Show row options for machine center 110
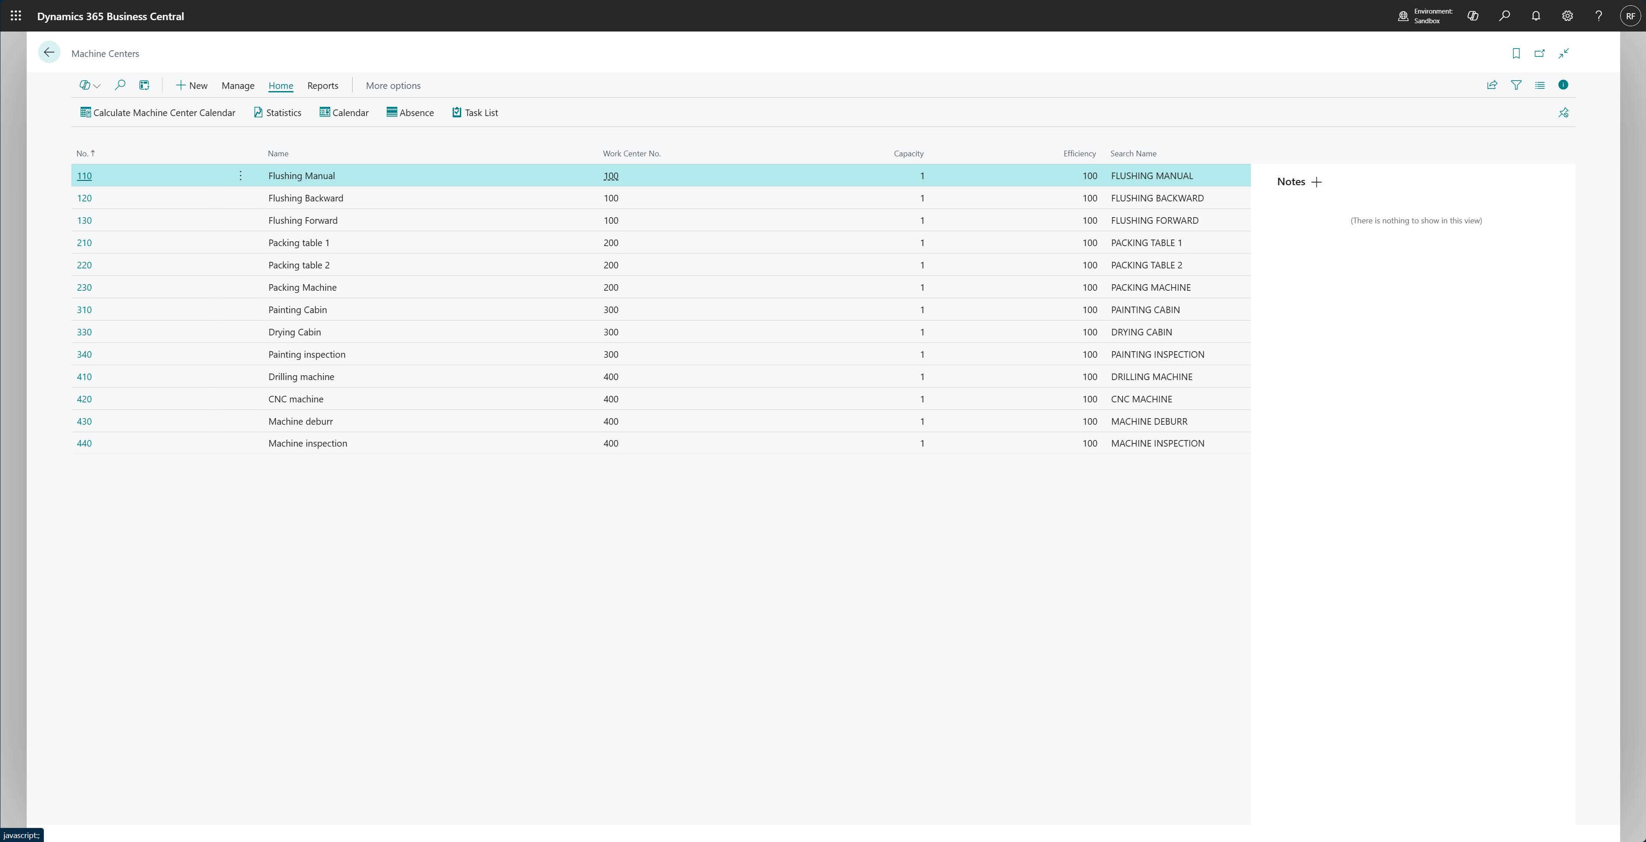 tap(240, 176)
